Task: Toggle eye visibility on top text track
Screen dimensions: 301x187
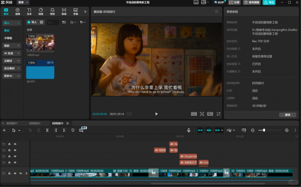Action: point(15,144)
